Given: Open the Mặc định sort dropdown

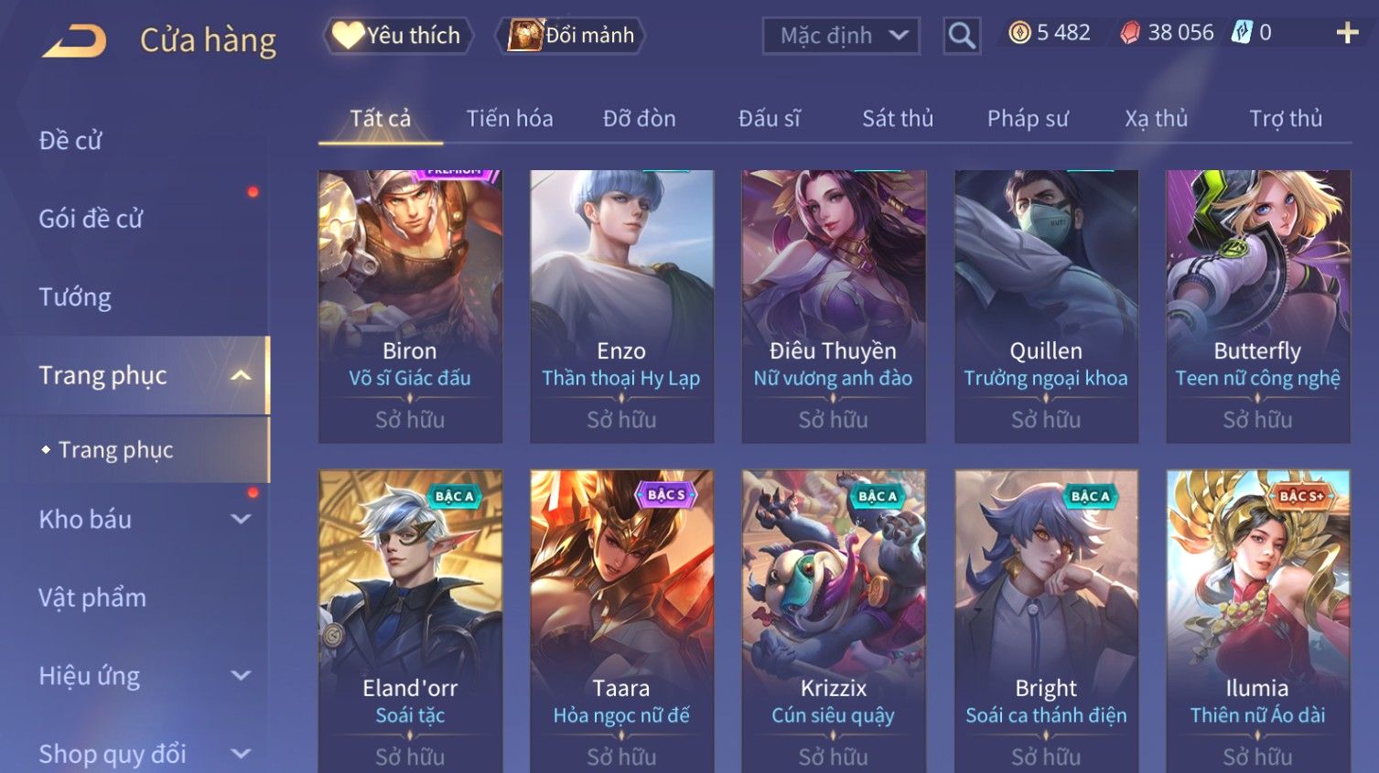Looking at the screenshot, I should [x=841, y=36].
